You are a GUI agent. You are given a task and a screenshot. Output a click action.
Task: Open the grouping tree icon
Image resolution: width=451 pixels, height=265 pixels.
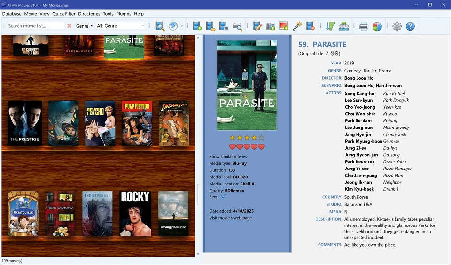(x=343, y=26)
